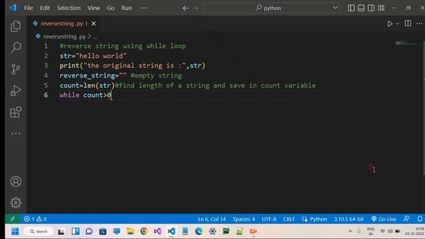Click the VS Code logo in title bar

13,7
